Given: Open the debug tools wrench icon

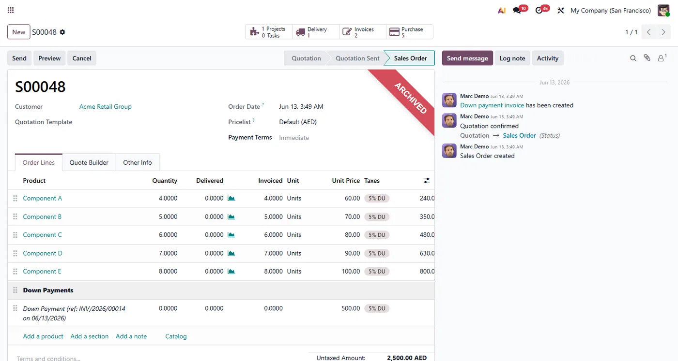Looking at the screenshot, I should [x=561, y=10].
